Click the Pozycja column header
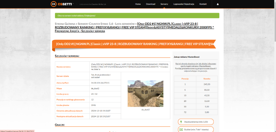 (185, 78)
